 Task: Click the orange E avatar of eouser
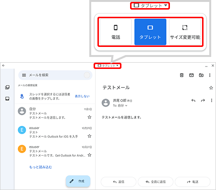tap(22, 149)
